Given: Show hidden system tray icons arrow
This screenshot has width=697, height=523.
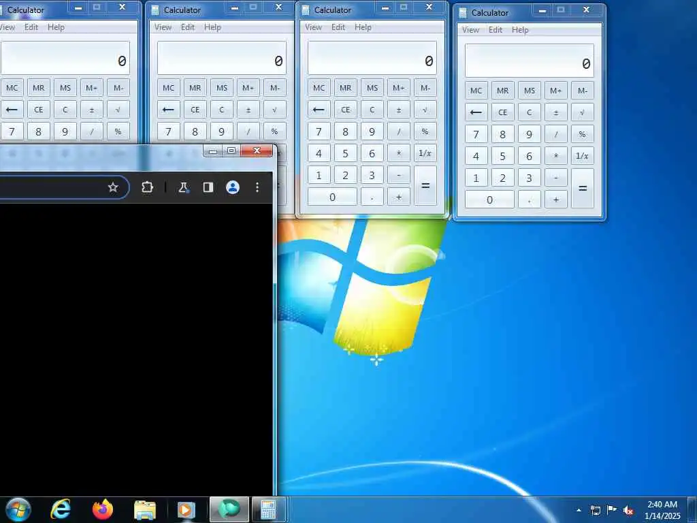Looking at the screenshot, I should coord(579,510).
